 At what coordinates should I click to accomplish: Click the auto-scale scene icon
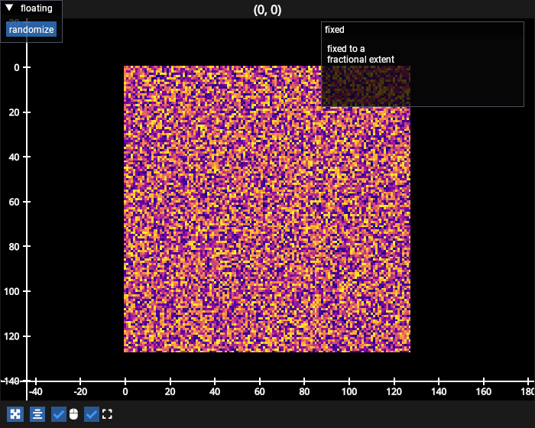(x=15, y=414)
